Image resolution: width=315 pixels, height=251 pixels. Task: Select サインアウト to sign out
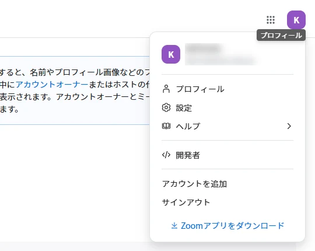(186, 203)
